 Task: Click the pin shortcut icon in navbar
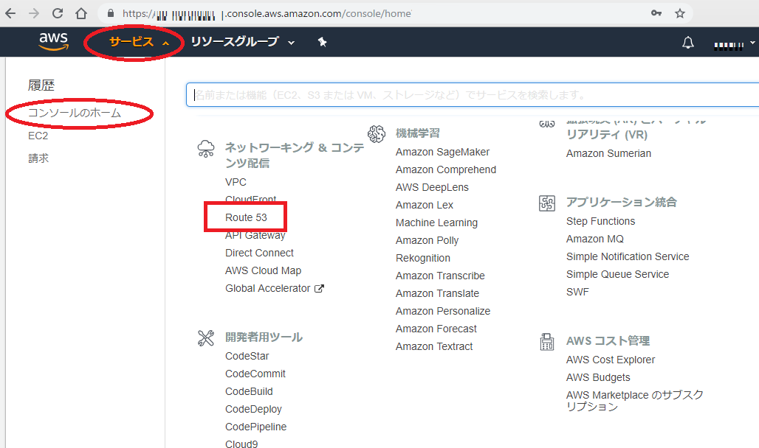coord(322,42)
